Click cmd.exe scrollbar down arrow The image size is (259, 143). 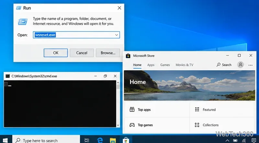click(x=118, y=125)
